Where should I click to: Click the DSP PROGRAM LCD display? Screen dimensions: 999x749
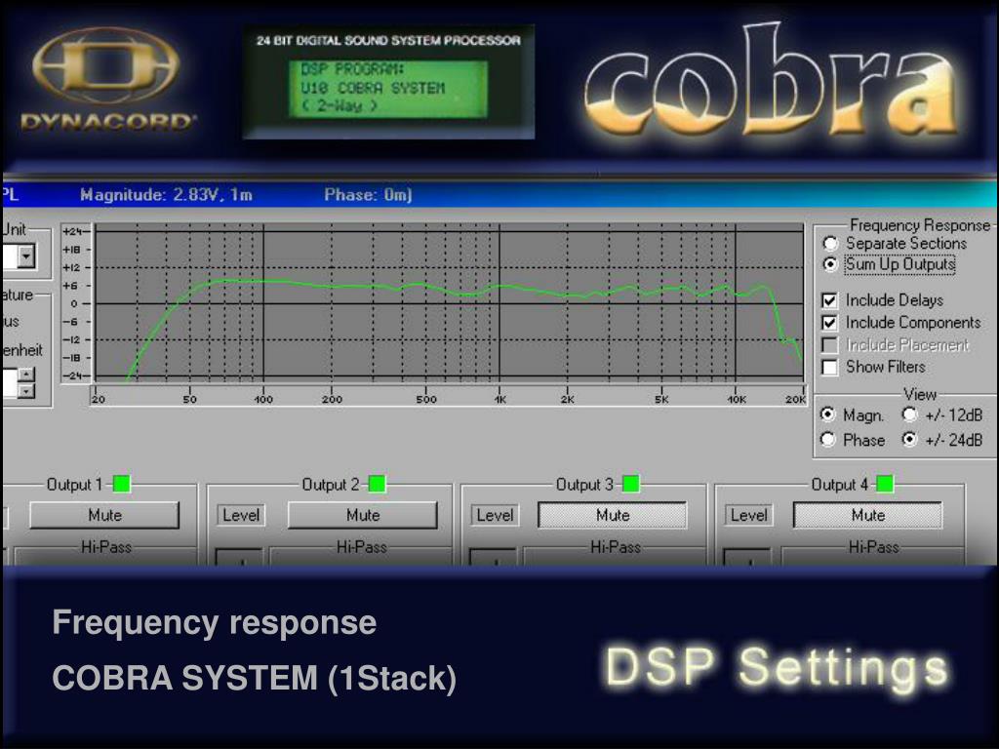point(388,89)
